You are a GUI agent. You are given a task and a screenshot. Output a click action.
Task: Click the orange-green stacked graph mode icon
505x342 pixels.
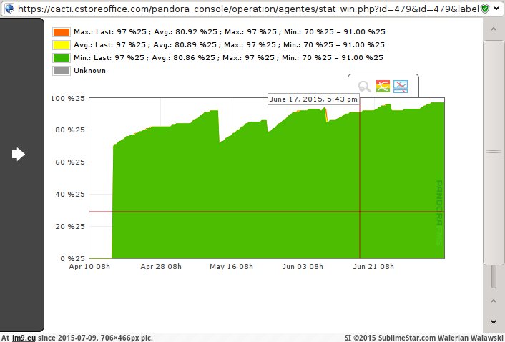[383, 87]
